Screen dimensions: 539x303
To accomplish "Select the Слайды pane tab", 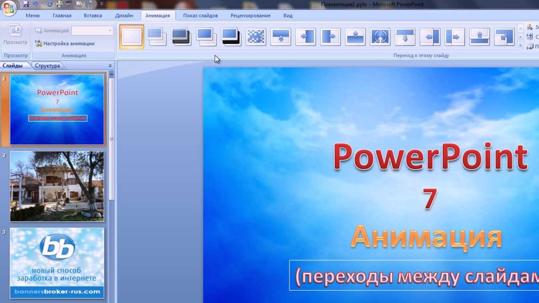I will 13,66.
